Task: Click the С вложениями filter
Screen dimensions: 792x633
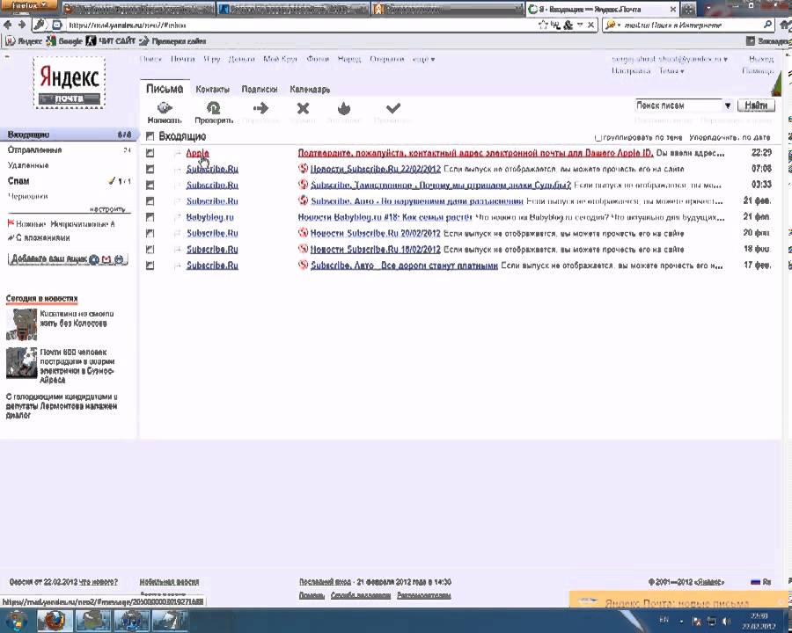Action: 39,237
